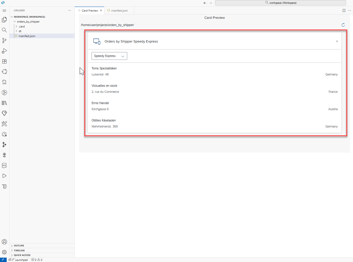The width and height of the screenshot is (353, 262).
Task: Click the Mehrheimerstr. 369 address text
Action: [105, 126]
